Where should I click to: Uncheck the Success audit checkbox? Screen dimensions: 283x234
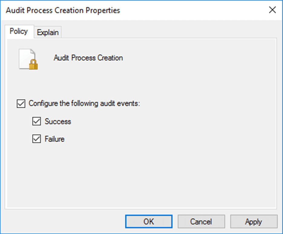[x=37, y=122]
